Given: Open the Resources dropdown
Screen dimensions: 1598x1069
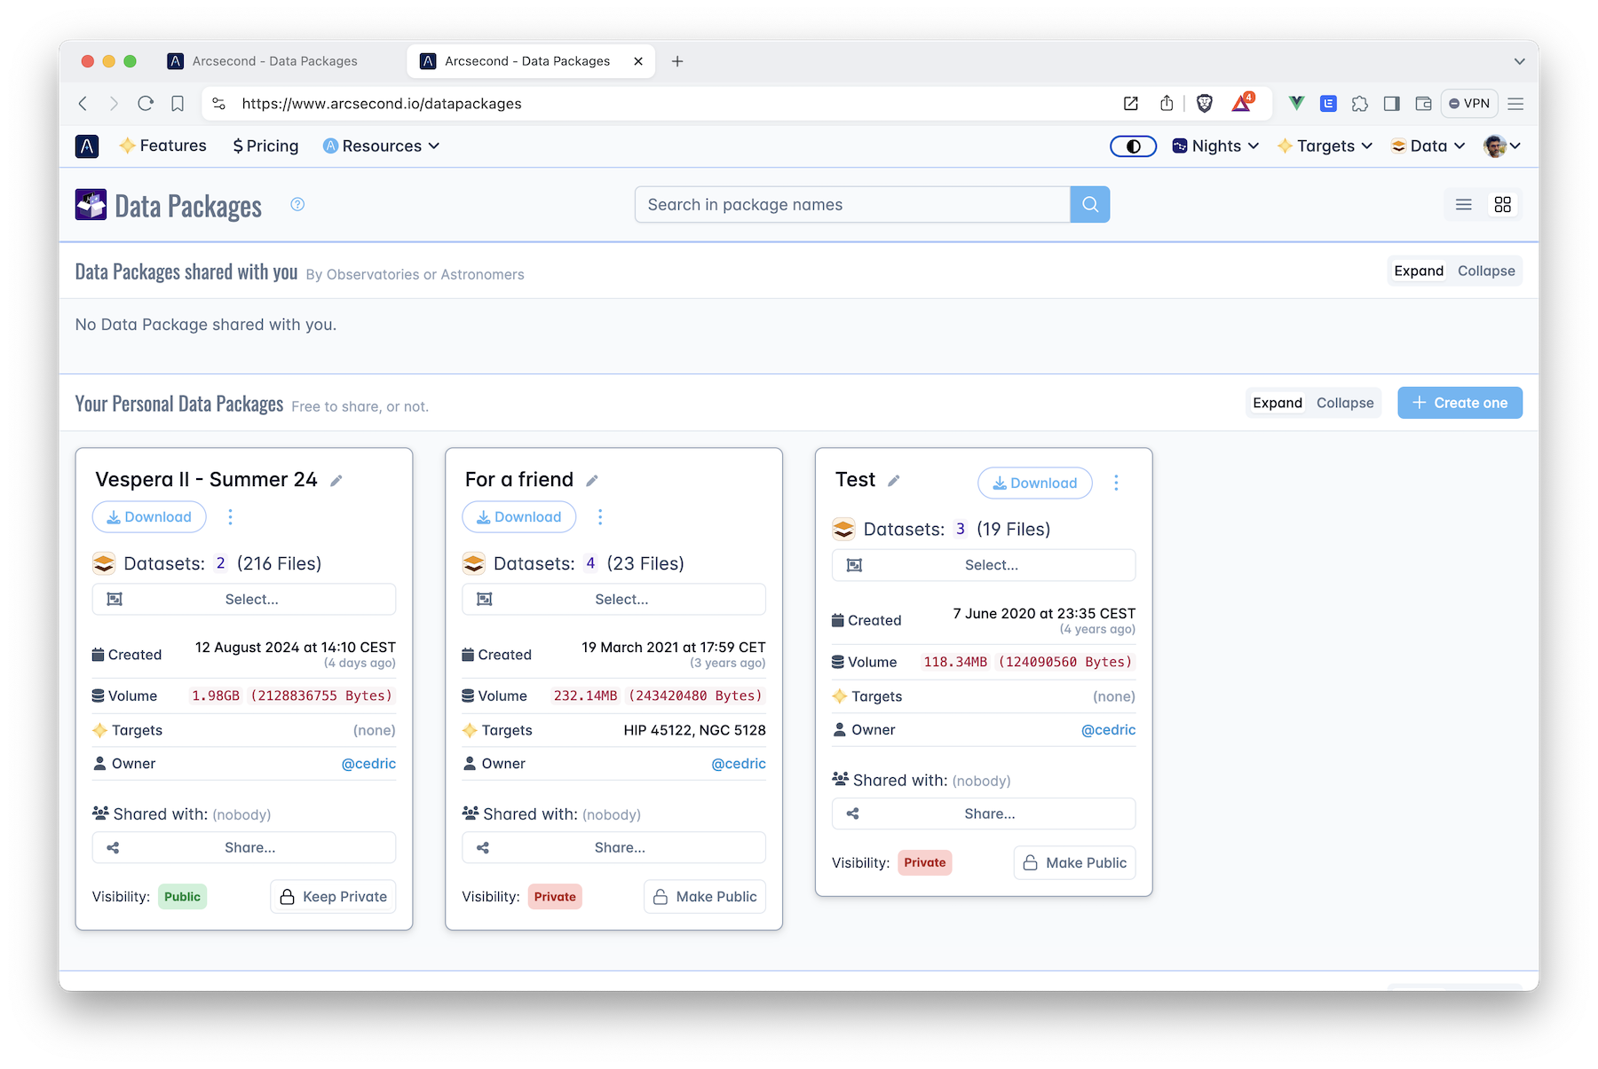Looking at the screenshot, I should (381, 145).
